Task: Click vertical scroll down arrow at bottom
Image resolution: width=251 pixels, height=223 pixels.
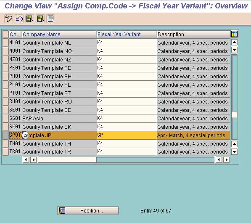Action: click(234, 151)
